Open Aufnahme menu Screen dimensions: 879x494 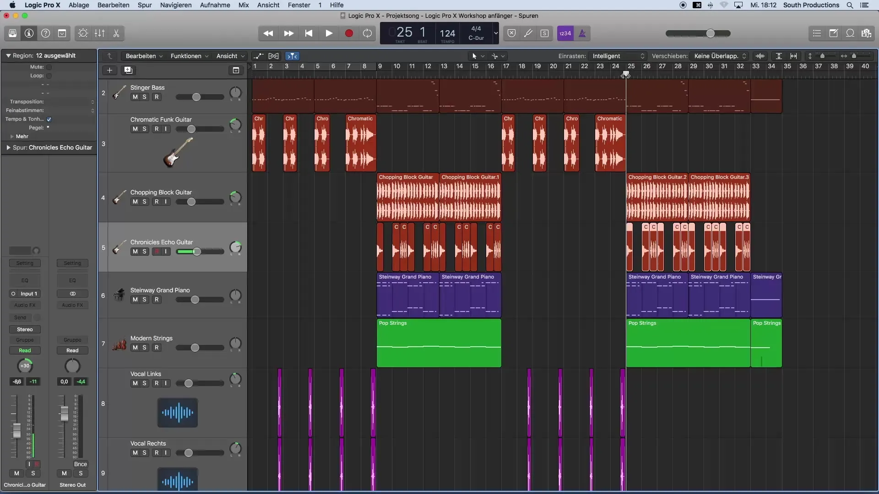215,5
